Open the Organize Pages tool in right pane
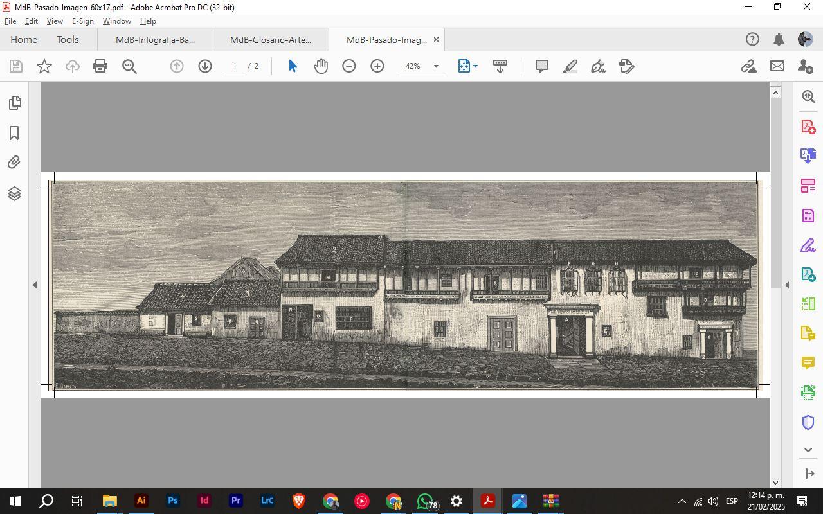Viewport: 823px width, 514px height. coord(808,186)
